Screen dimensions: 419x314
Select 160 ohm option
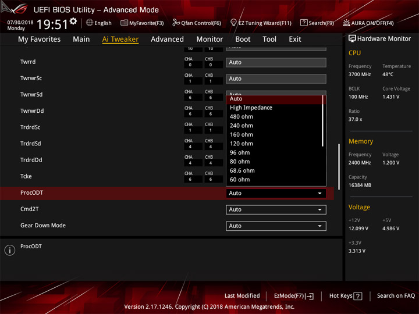click(x=274, y=134)
